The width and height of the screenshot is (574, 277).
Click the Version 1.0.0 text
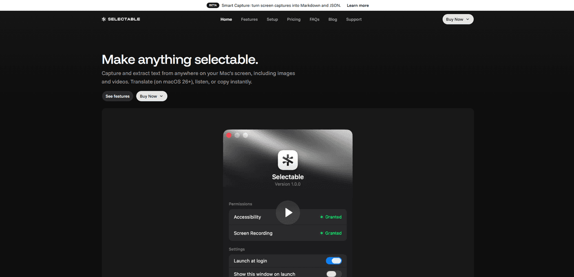(288, 184)
